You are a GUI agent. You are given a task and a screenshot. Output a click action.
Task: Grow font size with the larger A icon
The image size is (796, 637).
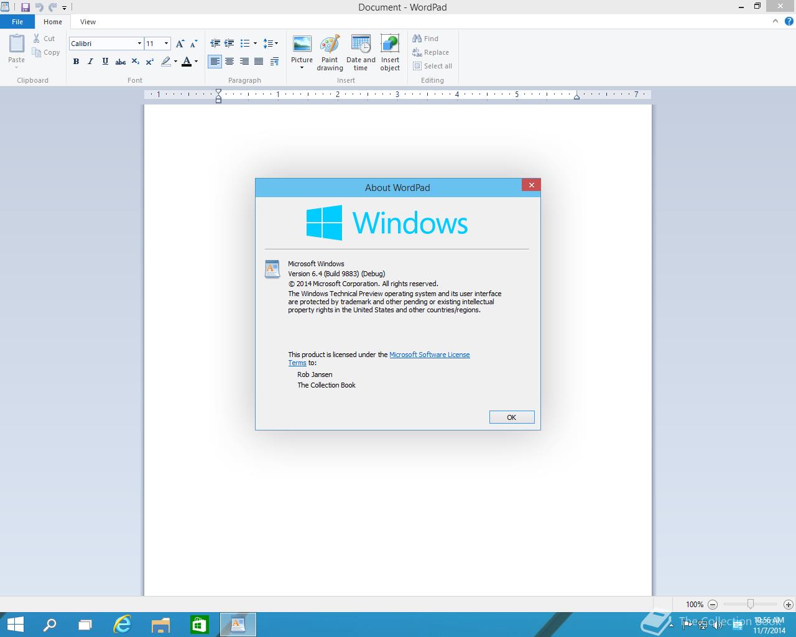180,44
